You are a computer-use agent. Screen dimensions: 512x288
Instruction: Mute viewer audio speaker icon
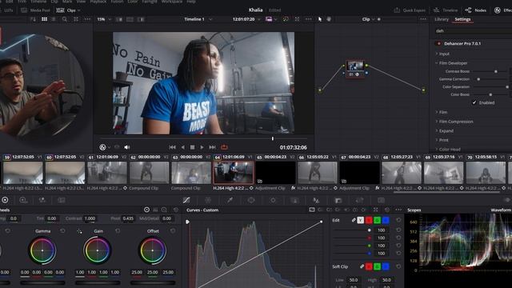click(x=127, y=147)
